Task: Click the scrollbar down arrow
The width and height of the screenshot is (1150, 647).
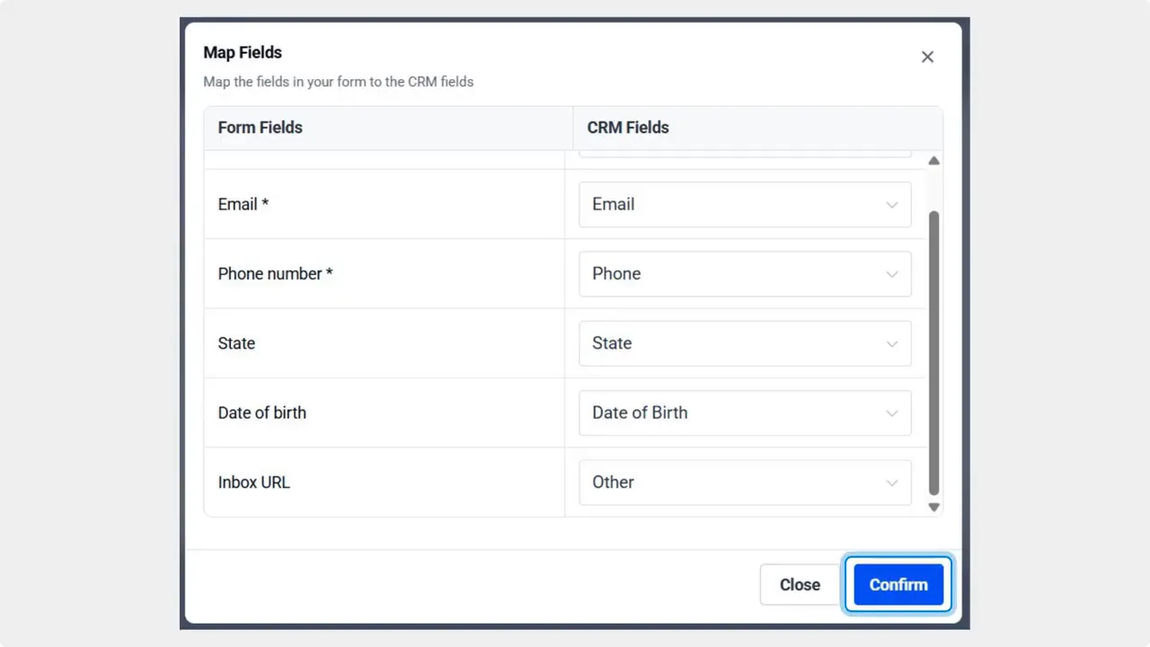Action: (x=933, y=506)
